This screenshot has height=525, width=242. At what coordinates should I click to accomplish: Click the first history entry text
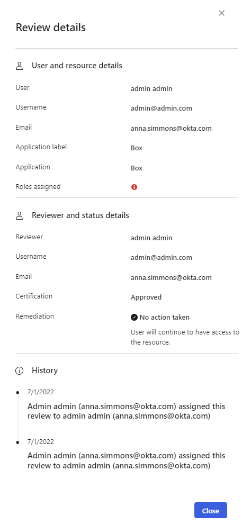pyautogui.click(x=127, y=411)
